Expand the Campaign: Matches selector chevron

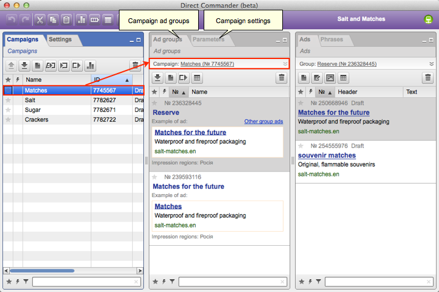point(285,64)
